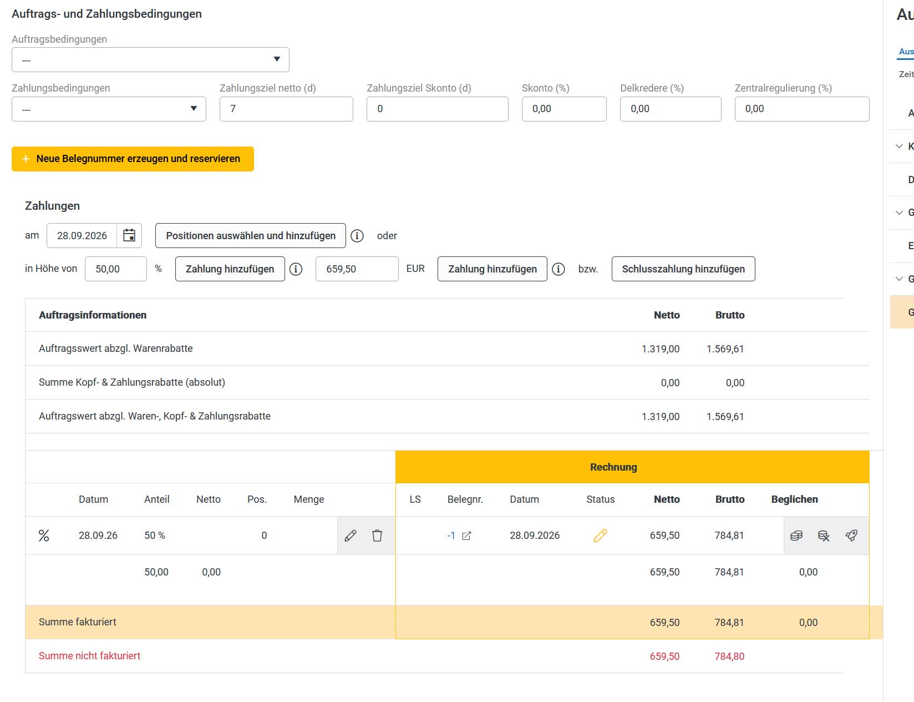The width and height of the screenshot is (914, 702).
Task: Click Auftragsswert abzgl. Warenrabatte row label
Action: click(116, 349)
